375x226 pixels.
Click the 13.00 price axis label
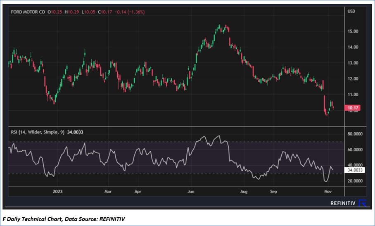pyautogui.click(x=353, y=63)
